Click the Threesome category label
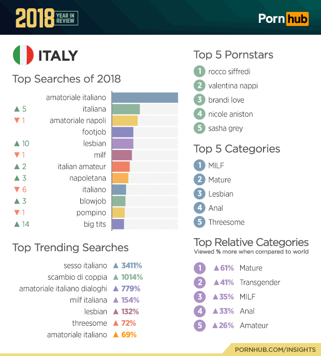Image resolution: width=321 pixels, height=356 pixels. (x=227, y=222)
